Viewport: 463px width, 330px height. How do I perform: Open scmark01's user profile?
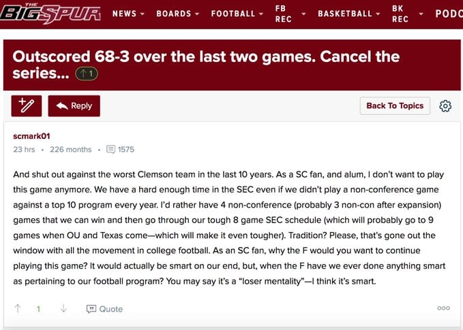click(x=31, y=136)
